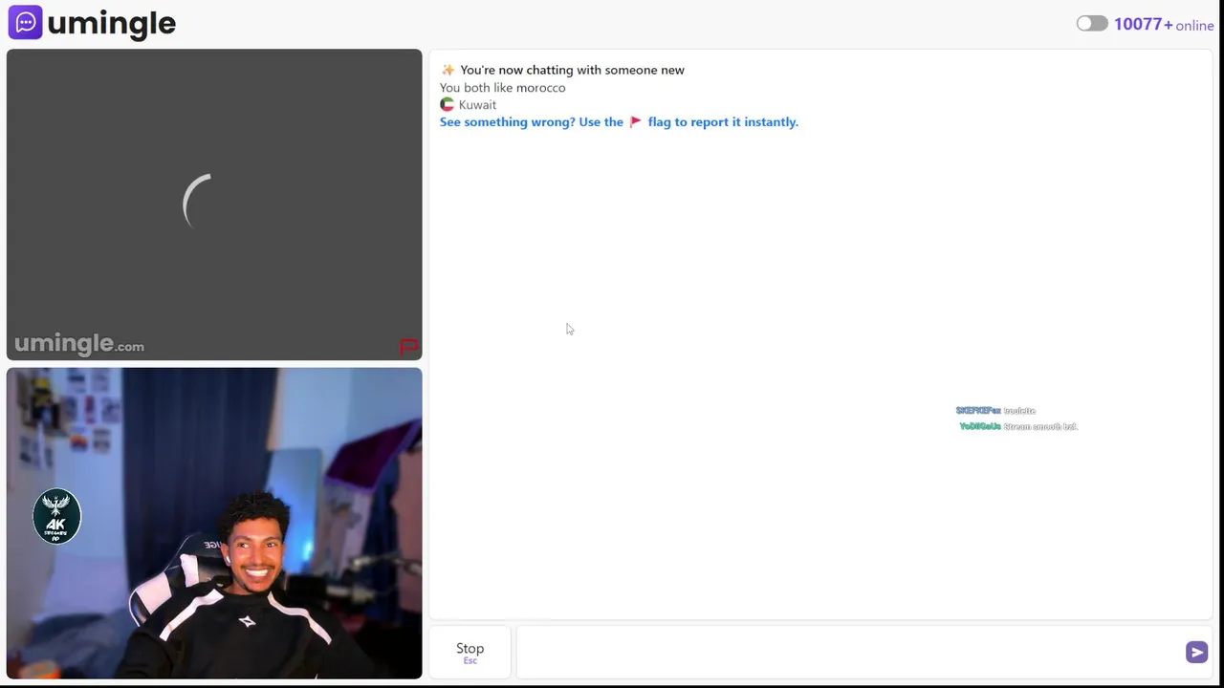Image resolution: width=1224 pixels, height=688 pixels.
Task: Click 'Kuwait' country label text
Action: pos(477,105)
